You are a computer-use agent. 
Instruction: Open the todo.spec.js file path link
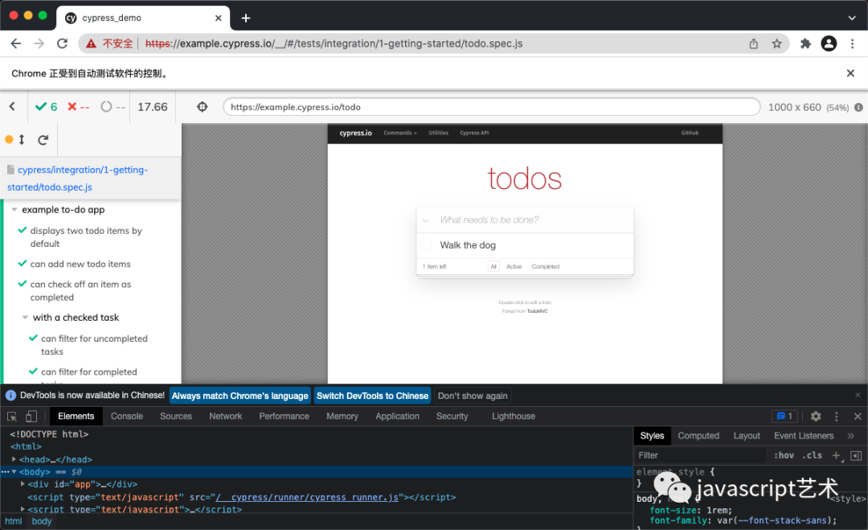pos(77,179)
